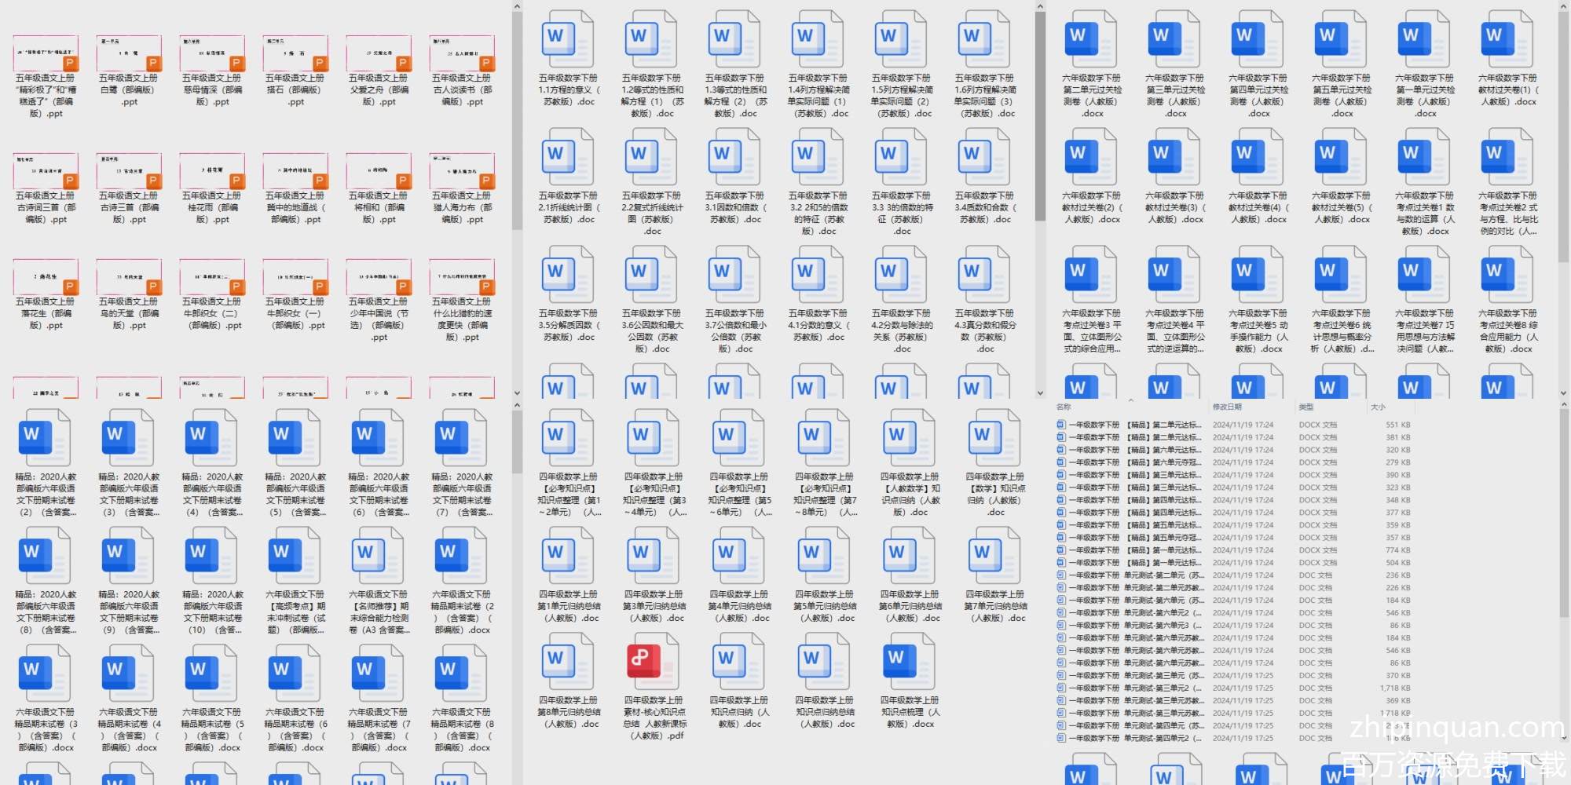Open the 鸟的天堂 ppt file icon
This screenshot has width=1571, height=785.
click(x=129, y=276)
